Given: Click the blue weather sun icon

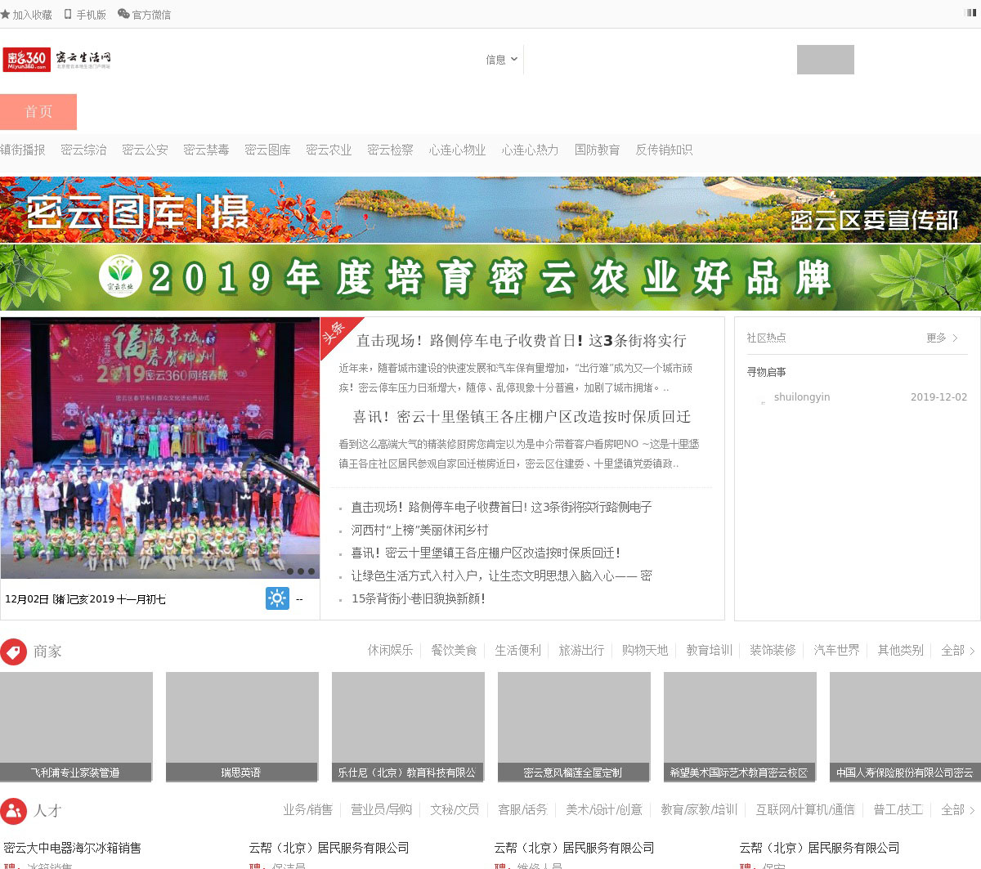Looking at the screenshot, I should (277, 598).
